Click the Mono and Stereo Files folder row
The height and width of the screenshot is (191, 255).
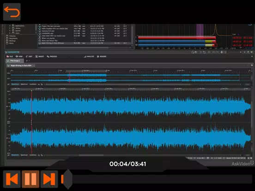[85, 41]
